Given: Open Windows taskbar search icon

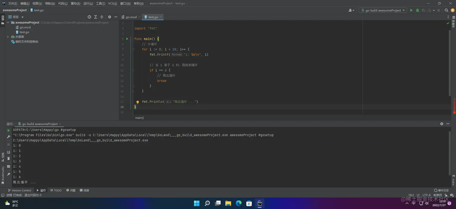Looking at the screenshot, I should (207, 203).
